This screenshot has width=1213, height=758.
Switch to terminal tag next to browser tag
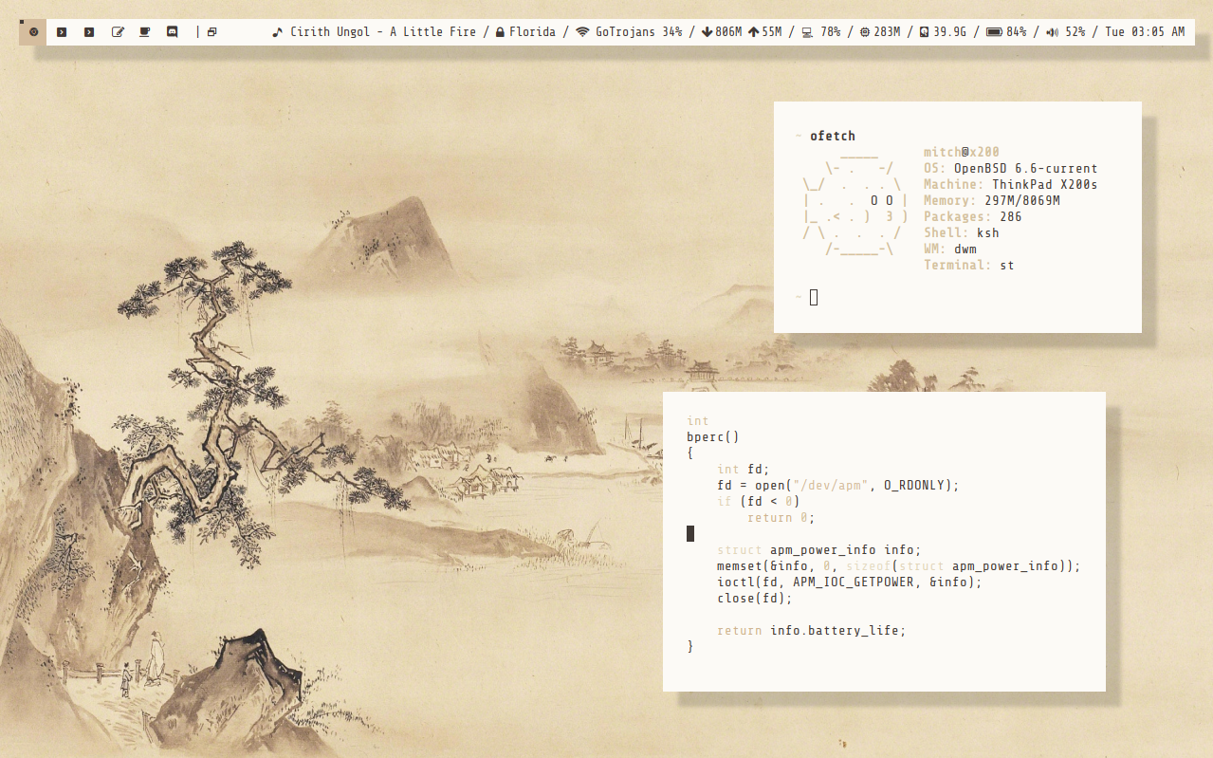pyautogui.click(x=62, y=32)
